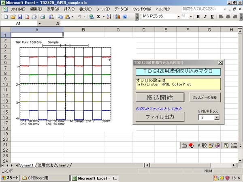Open the AutoSum functions dropdown arrow
243x182 pixels.
[x=104, y=17]
